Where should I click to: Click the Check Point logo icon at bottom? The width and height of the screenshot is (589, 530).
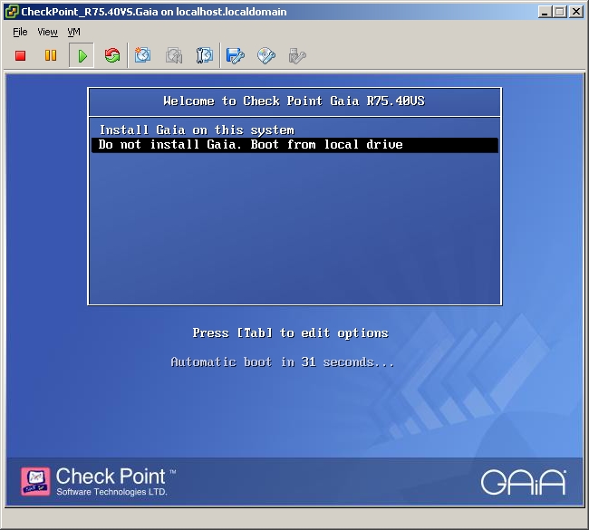pyautogui.click(x=35, y=481)
